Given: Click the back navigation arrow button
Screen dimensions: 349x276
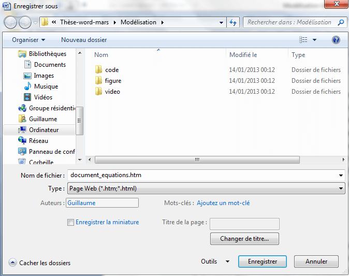Looking at the screenshot, I should pos(10,23).
